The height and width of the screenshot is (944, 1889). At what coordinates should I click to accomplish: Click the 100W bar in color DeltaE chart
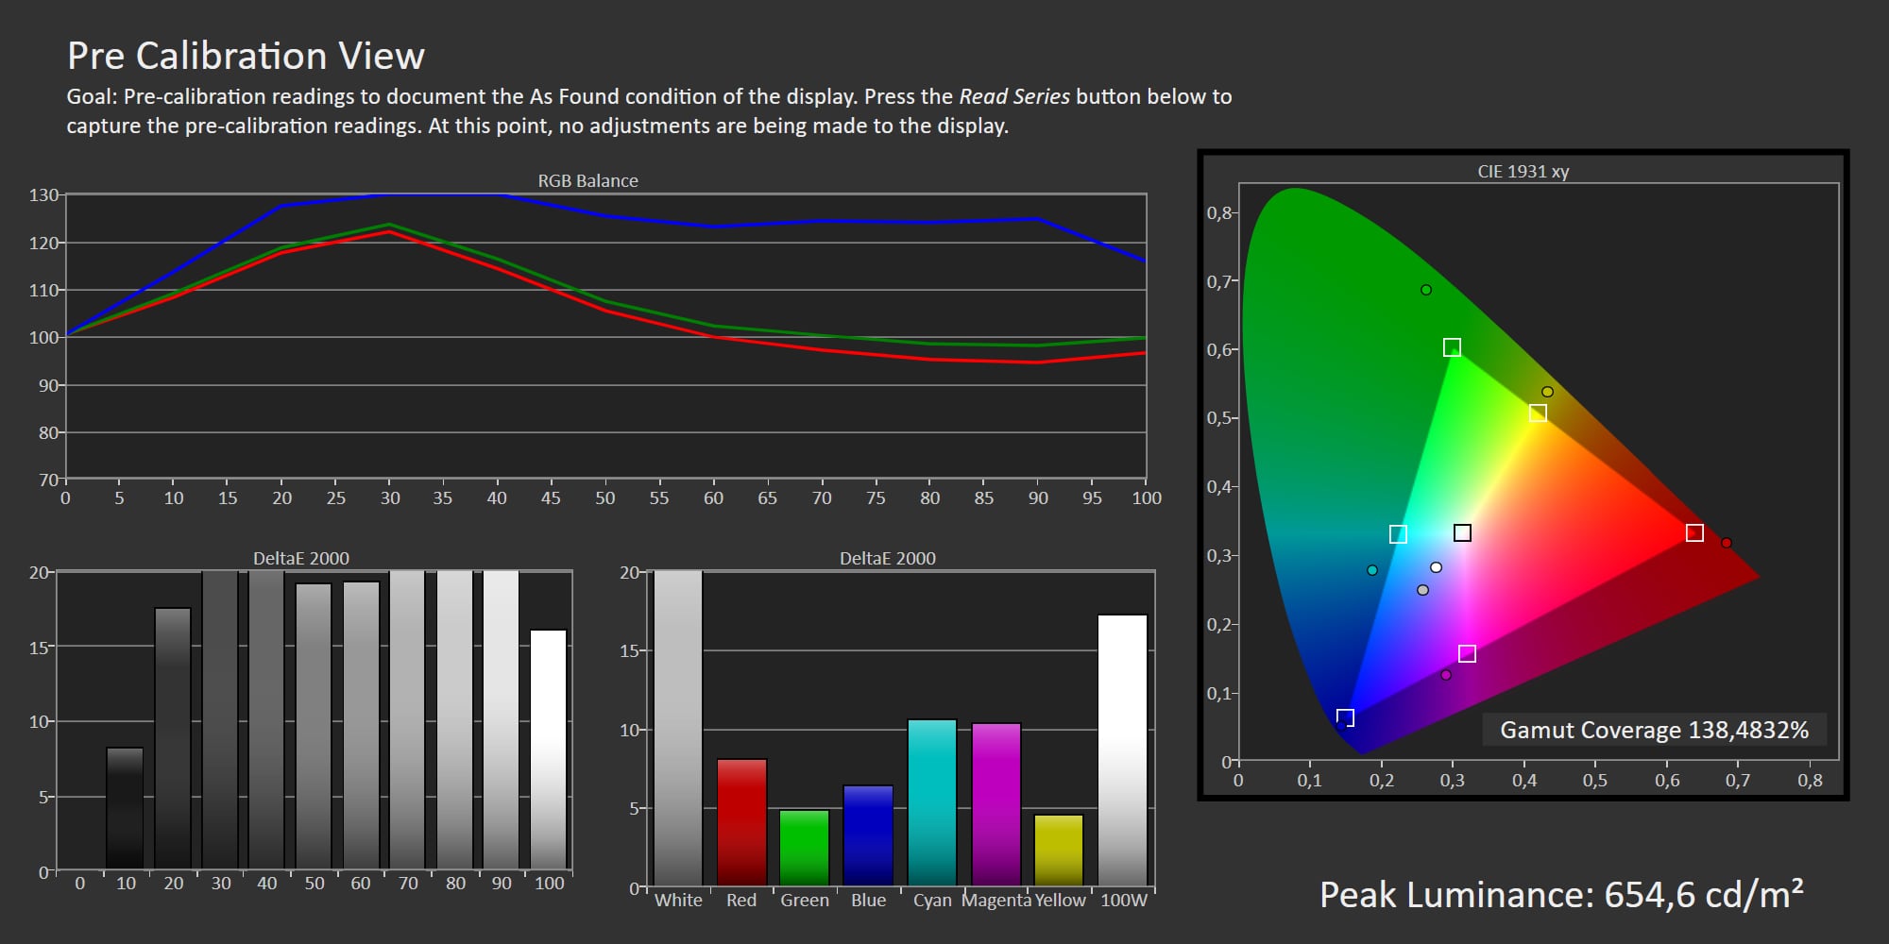click(x=1122, y=750)
